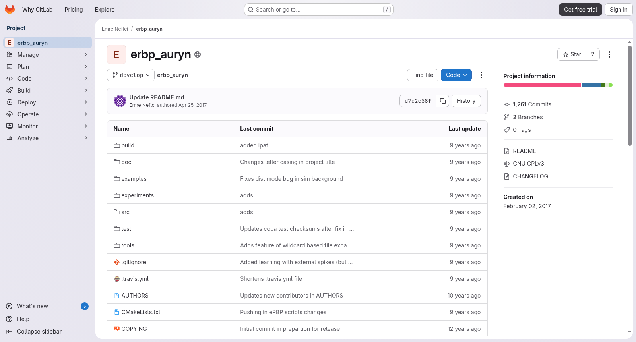
Task: Click the commits icon in Project information
Action: pos(507,104)
